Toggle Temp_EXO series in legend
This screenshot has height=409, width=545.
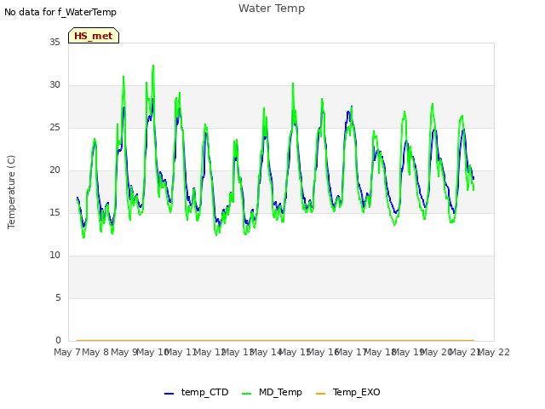click(x=348, y=393)
